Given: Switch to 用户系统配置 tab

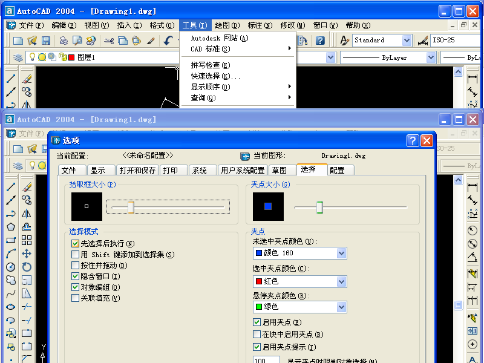Looking at the screenshot, I should [243, 171].
